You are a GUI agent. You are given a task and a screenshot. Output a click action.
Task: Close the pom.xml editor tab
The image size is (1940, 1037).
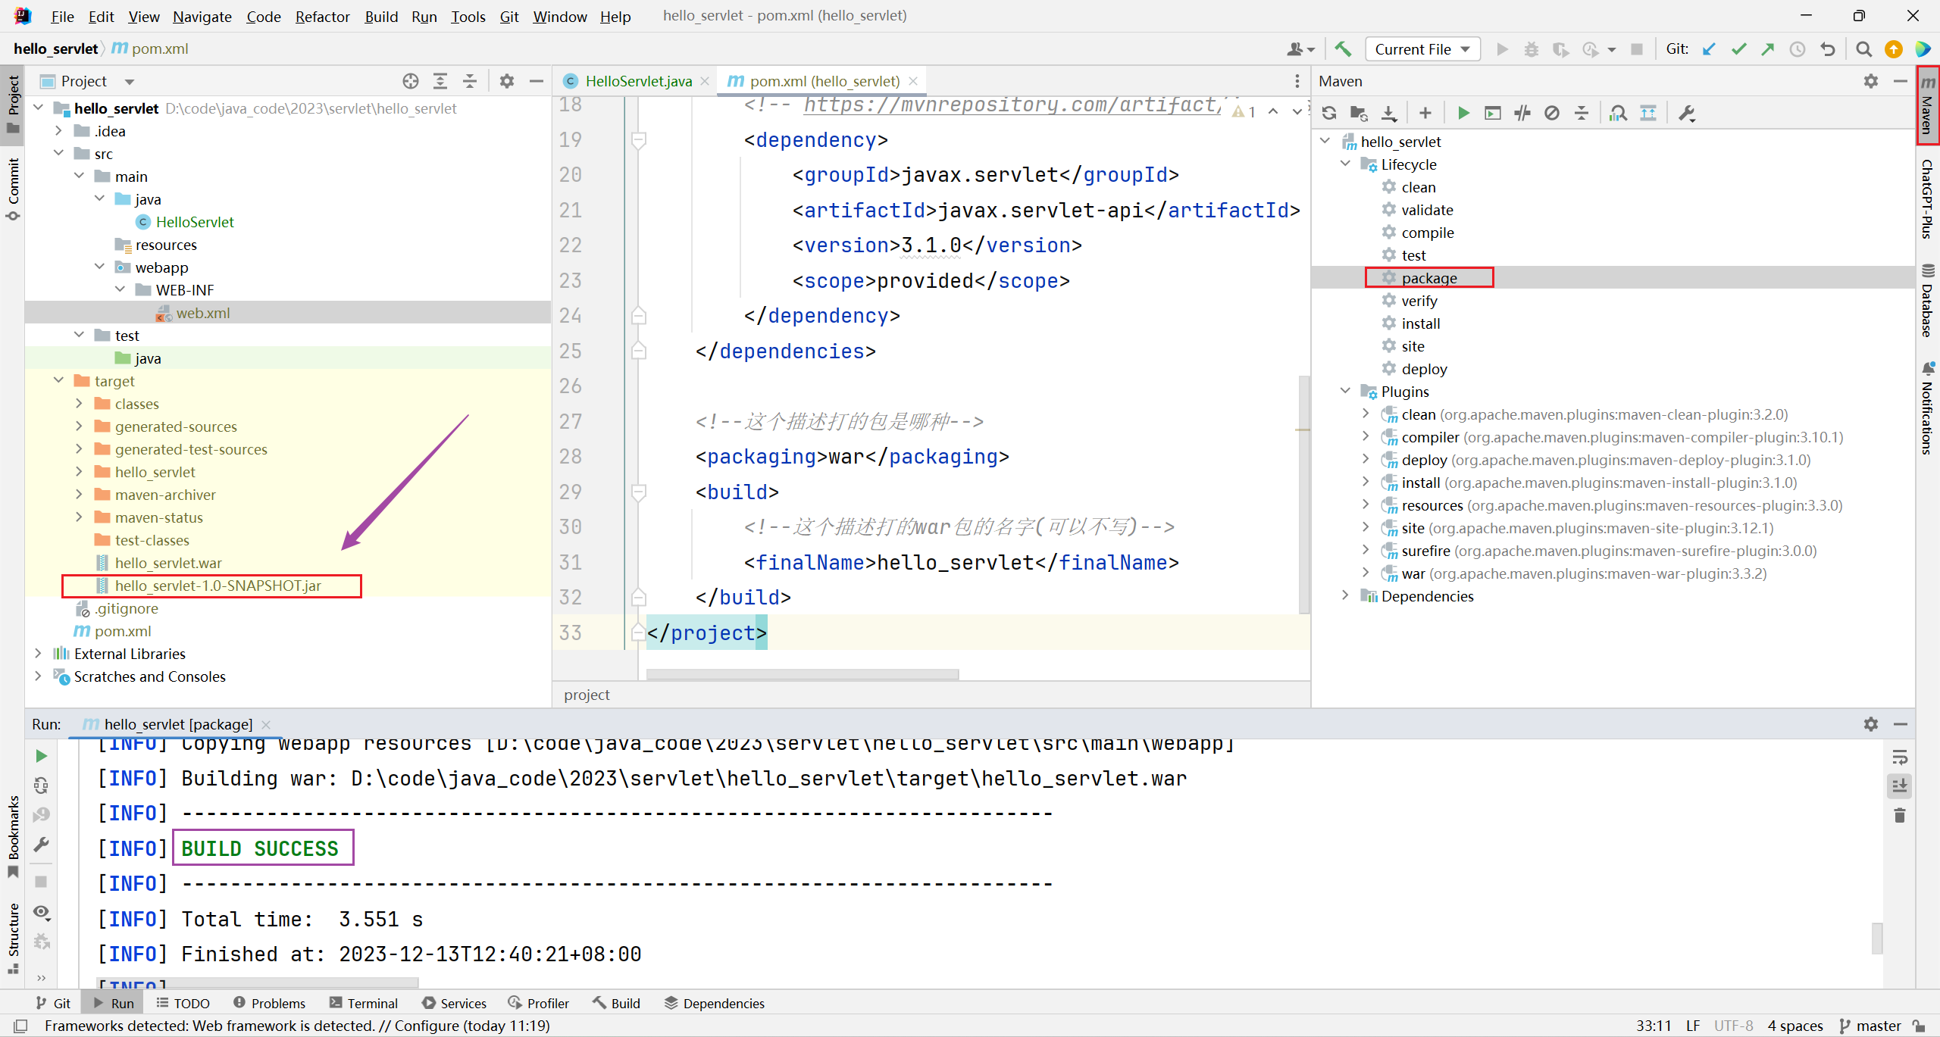(913, 81)
